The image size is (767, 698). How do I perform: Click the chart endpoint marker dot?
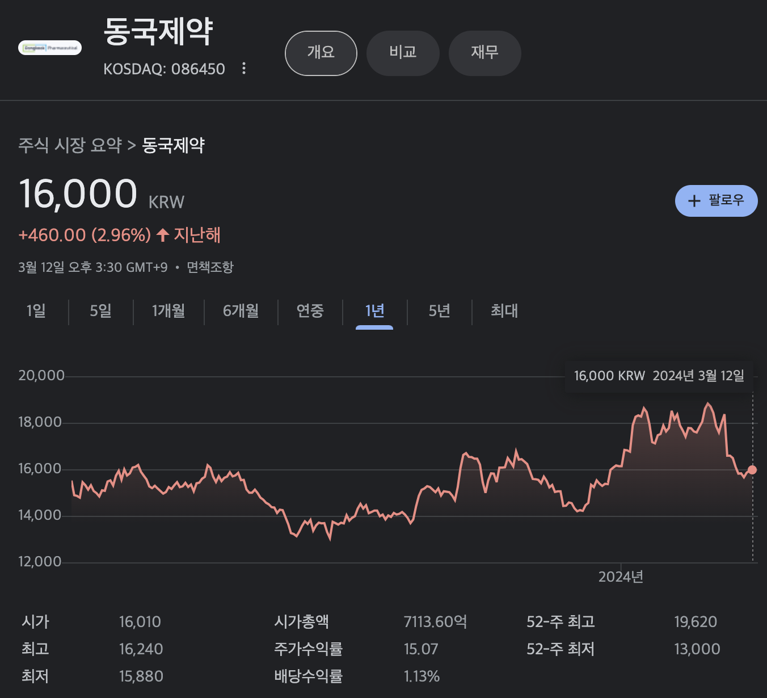pyautogui.click(x=752, y=469)
